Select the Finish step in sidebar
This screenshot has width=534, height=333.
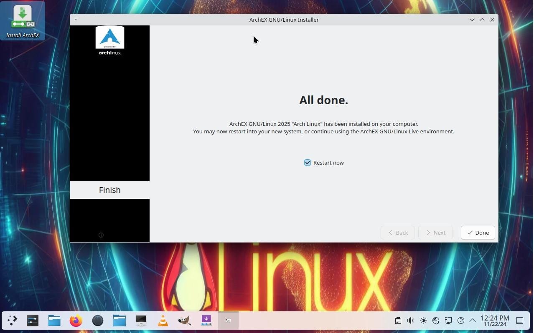point(110,190)
